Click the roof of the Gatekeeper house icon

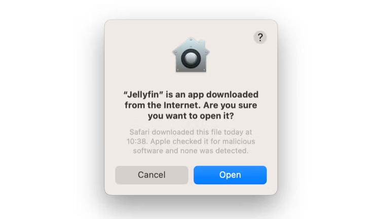coord(191,43)
